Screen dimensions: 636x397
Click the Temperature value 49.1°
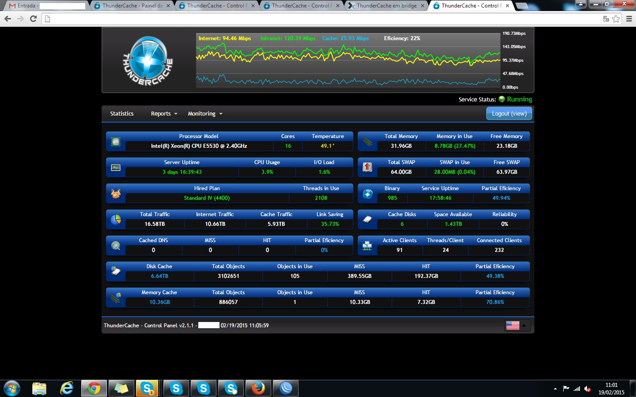327,146
